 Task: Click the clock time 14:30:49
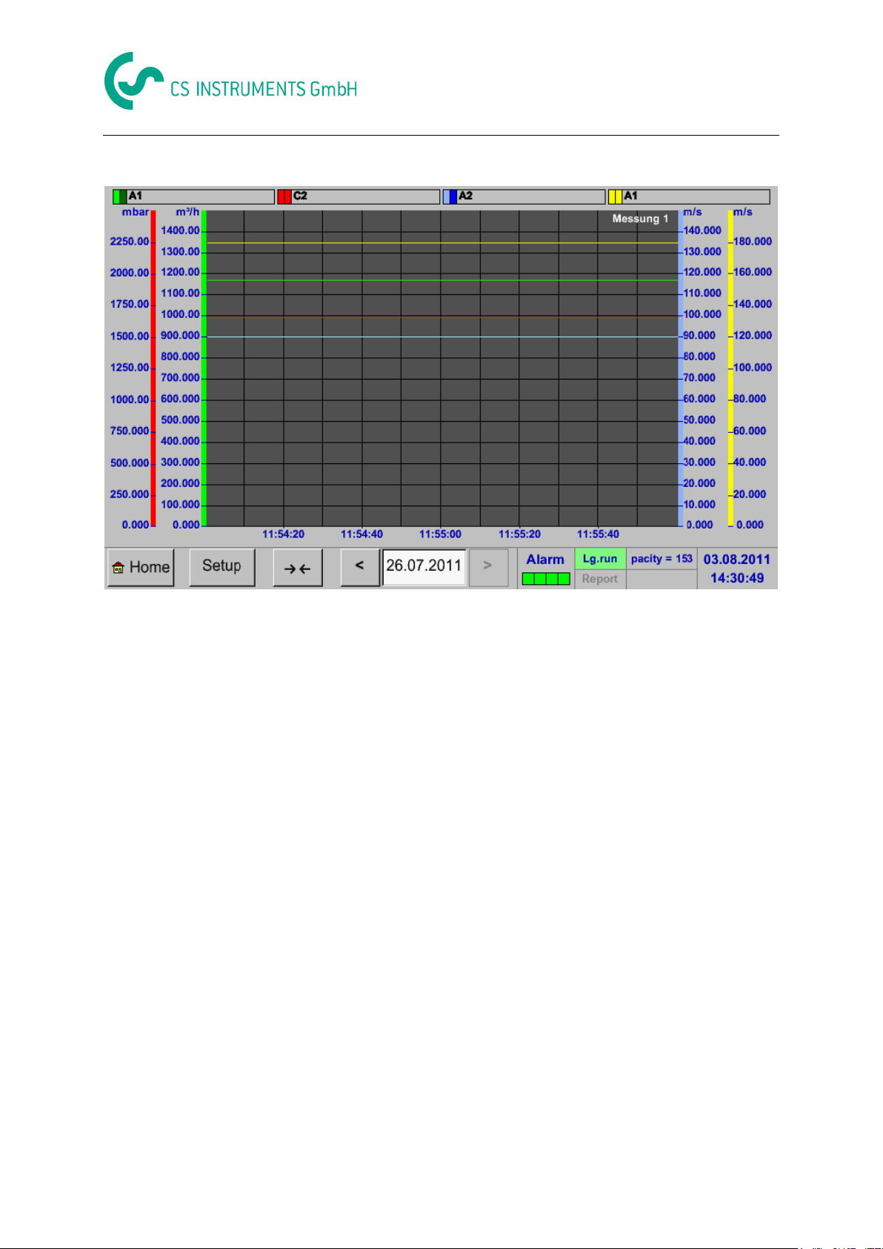(737, 578)
